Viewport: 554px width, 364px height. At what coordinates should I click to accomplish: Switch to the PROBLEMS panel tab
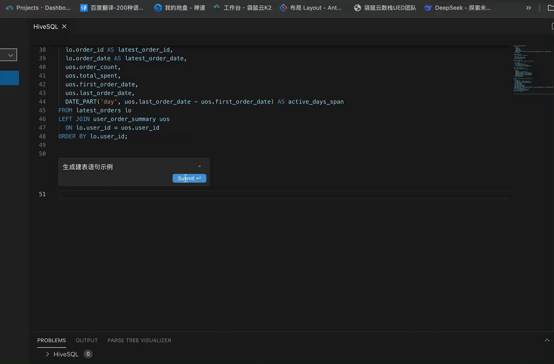52,340
